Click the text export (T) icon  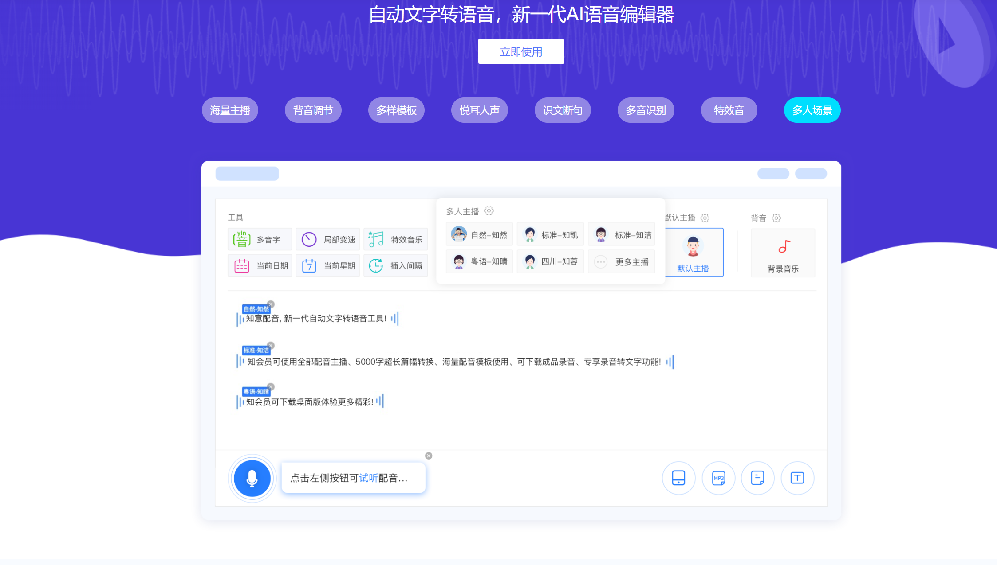pos(797,478)
